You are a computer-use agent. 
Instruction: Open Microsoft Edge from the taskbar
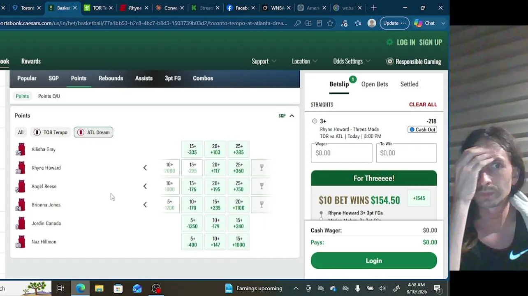point(80,289)
